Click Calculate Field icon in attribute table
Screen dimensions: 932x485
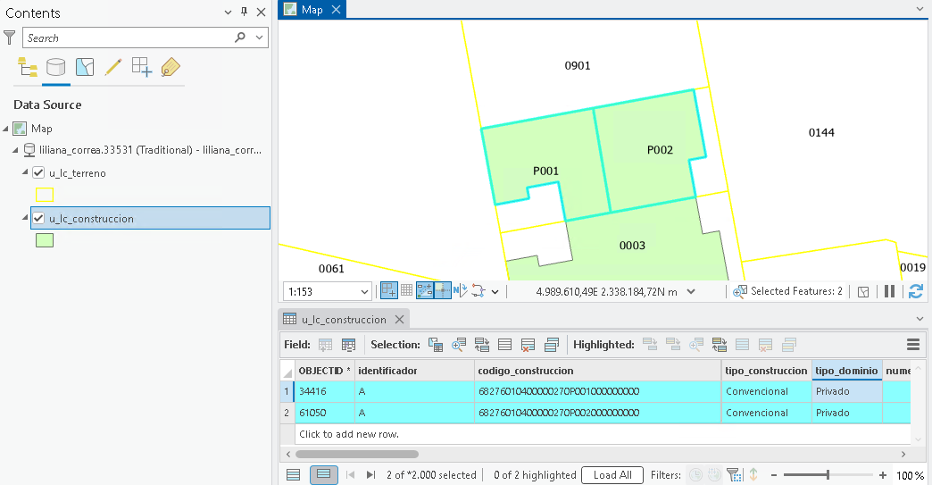tap(349, 345)
